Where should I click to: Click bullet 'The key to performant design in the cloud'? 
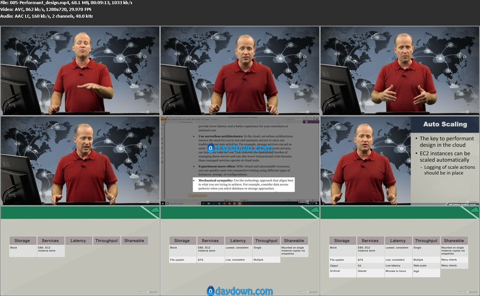(x=446, y=142)
